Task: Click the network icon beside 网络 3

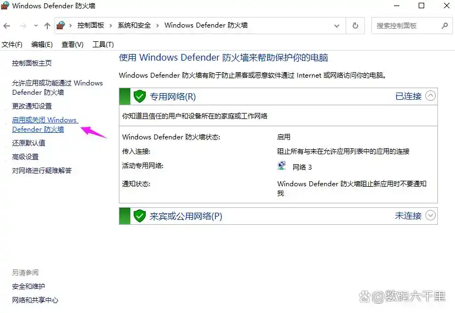Action: click(282, 166)
